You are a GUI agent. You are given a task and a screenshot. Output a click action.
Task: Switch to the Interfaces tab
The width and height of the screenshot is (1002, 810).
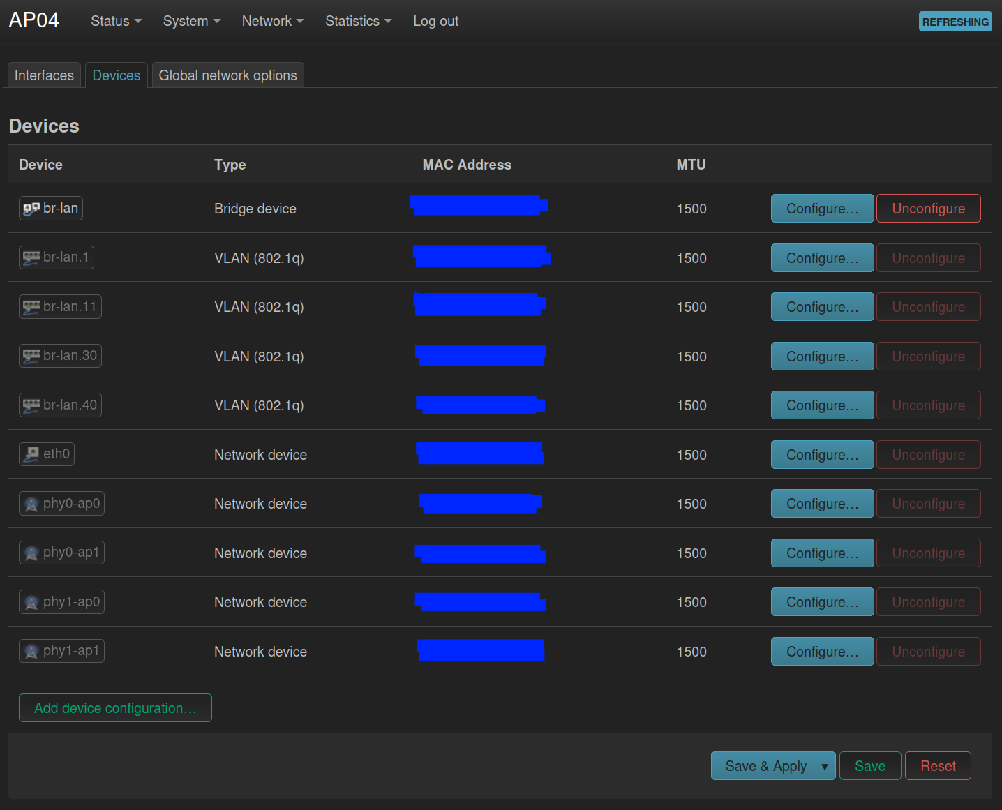44,75
